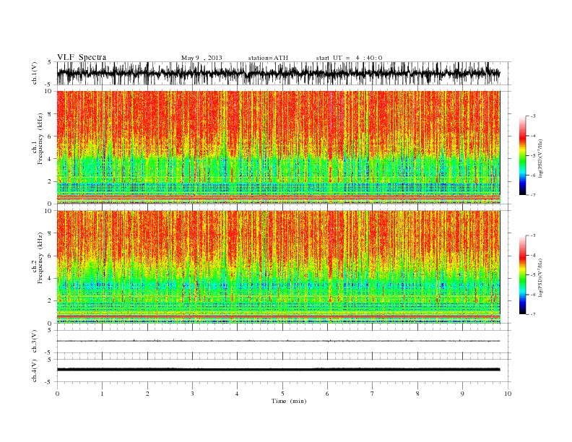Click the ch.1 spectrogram "8" kHz tick label
This screenshot has width=572, height=442.
[x=50, y=114]
